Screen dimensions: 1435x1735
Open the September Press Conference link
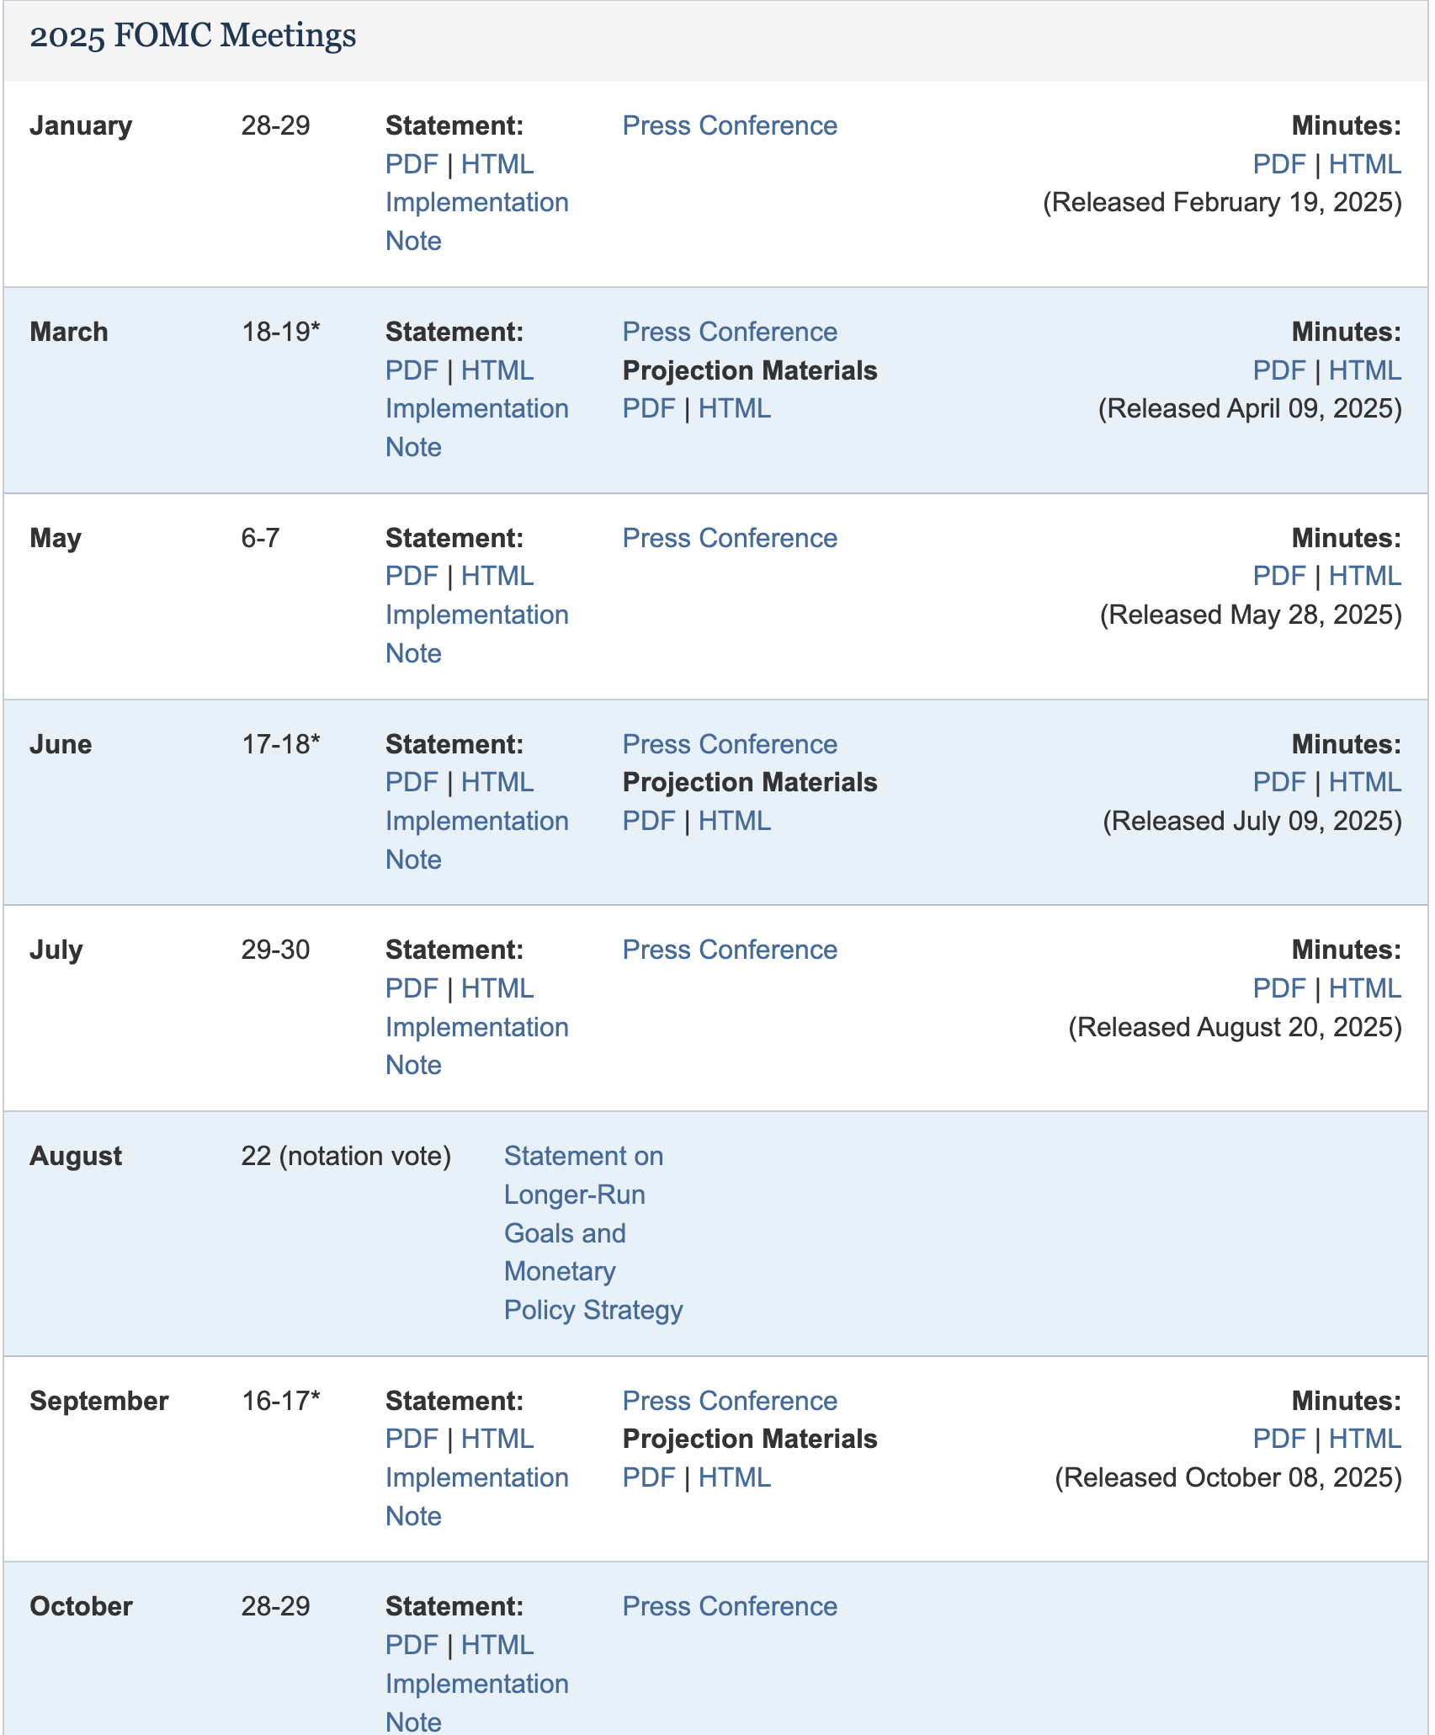[x=730, y=1401]
